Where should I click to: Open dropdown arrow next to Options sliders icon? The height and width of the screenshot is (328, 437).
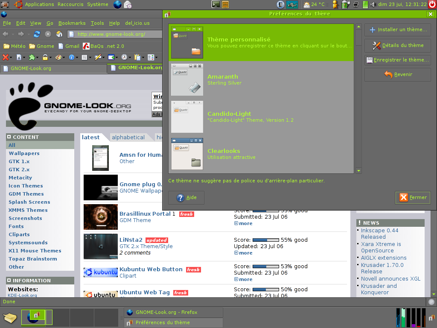pos(156,58)
